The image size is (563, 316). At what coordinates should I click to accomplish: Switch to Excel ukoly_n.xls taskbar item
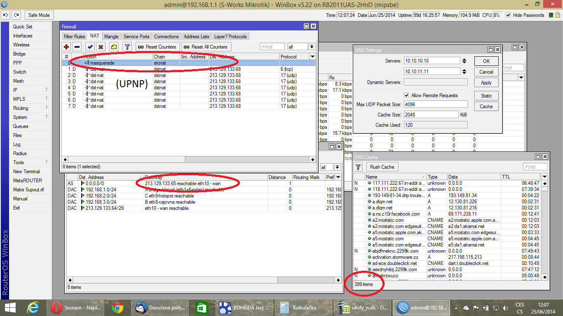[x=362, y=307]
